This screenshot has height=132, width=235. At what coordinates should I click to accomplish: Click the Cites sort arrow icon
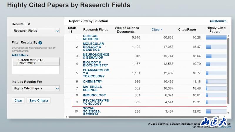(161, 30)
